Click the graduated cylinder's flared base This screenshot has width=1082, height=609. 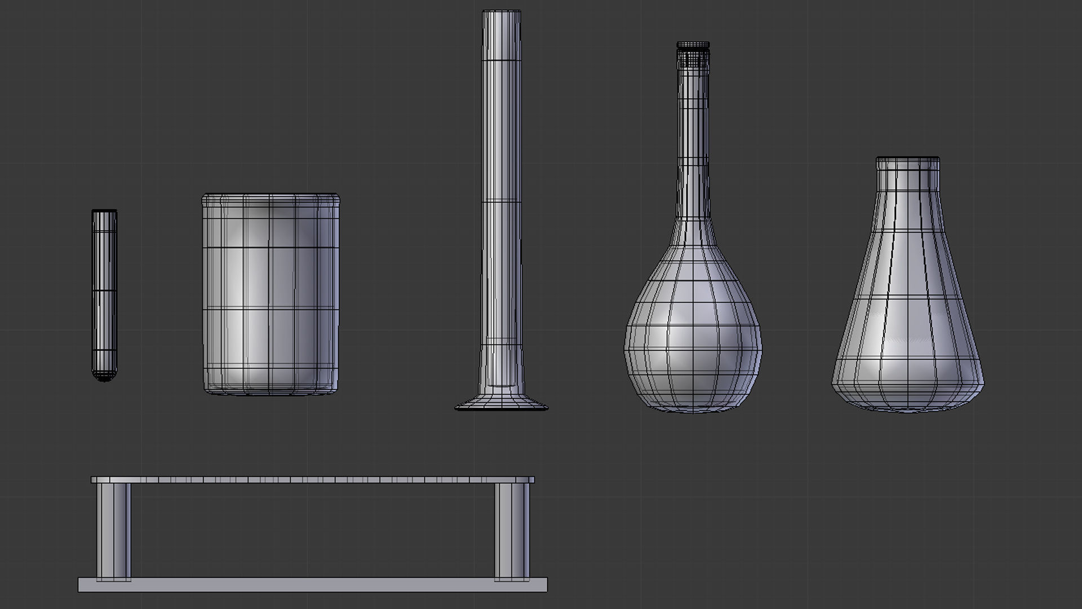[x=501, y=402]
